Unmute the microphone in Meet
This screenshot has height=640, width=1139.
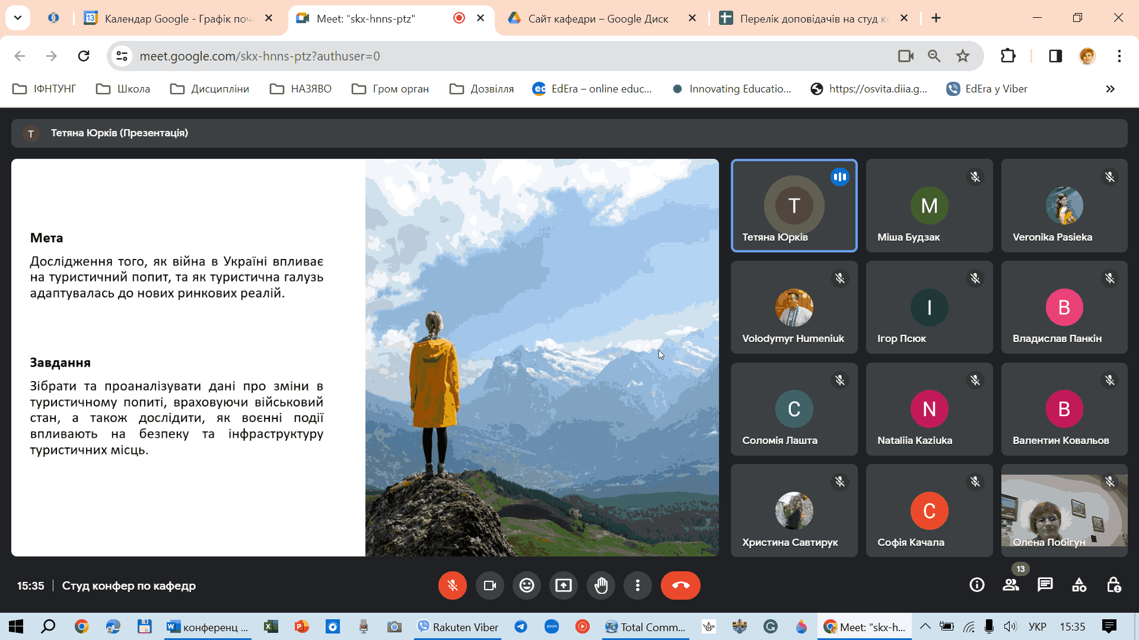click(x=452, y=585)
